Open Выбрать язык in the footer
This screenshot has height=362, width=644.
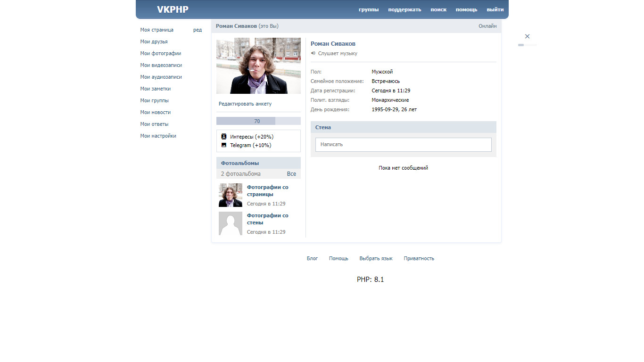376,258
